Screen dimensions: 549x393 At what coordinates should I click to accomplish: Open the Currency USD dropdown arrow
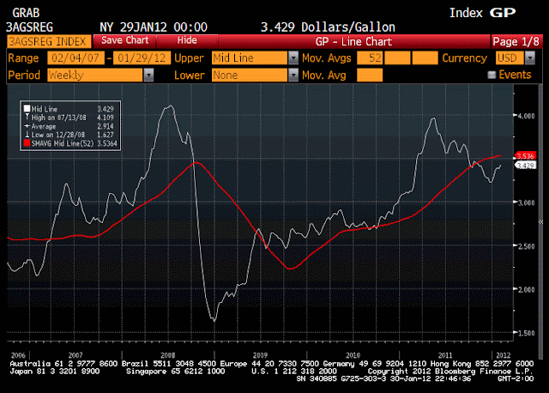pos(530,58)
